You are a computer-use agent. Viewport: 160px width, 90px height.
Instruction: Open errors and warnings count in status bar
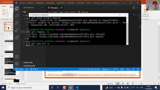(x=34, y=69)
